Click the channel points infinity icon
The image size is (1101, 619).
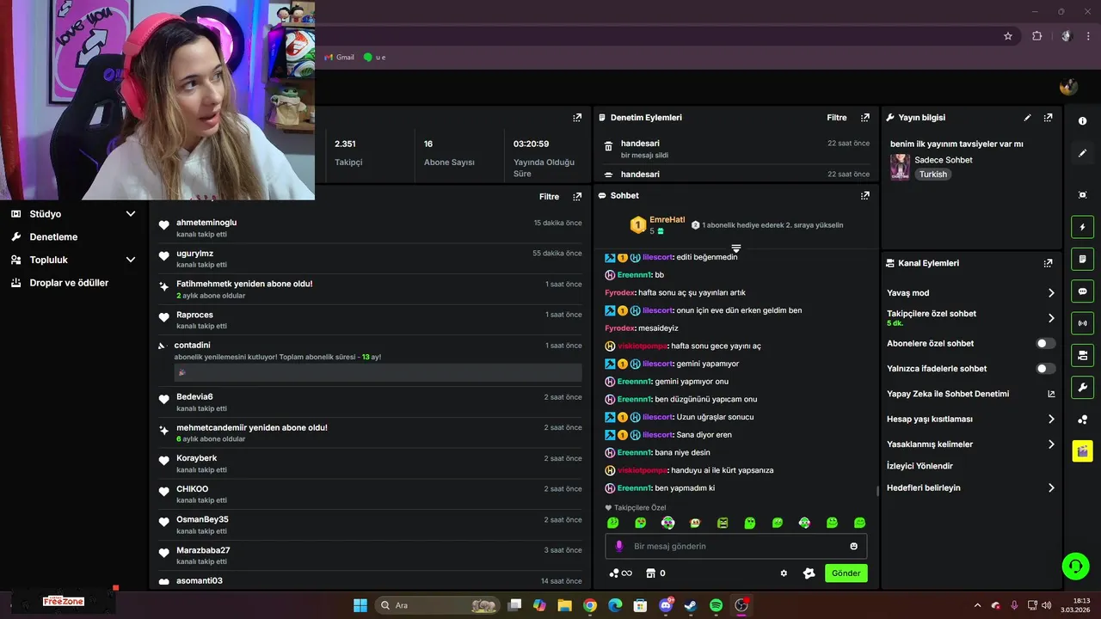[x=620, y=573]
